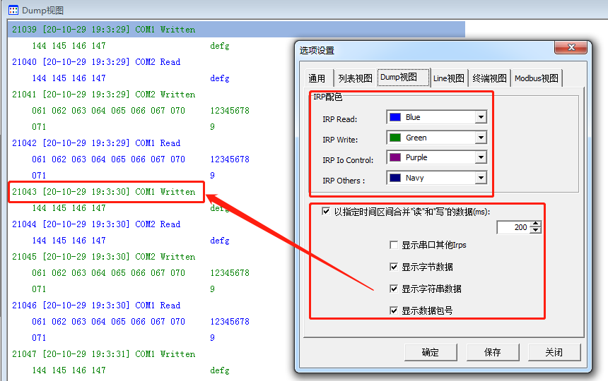Open IRP Io Control color dropdown
The height and width of the screenshot is (381, 608).
[x=481, y=158]
